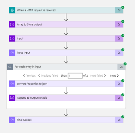Click the Parse Input data operation icon
The width and height of the screenshot is (135, 133).
click(12, 53)
